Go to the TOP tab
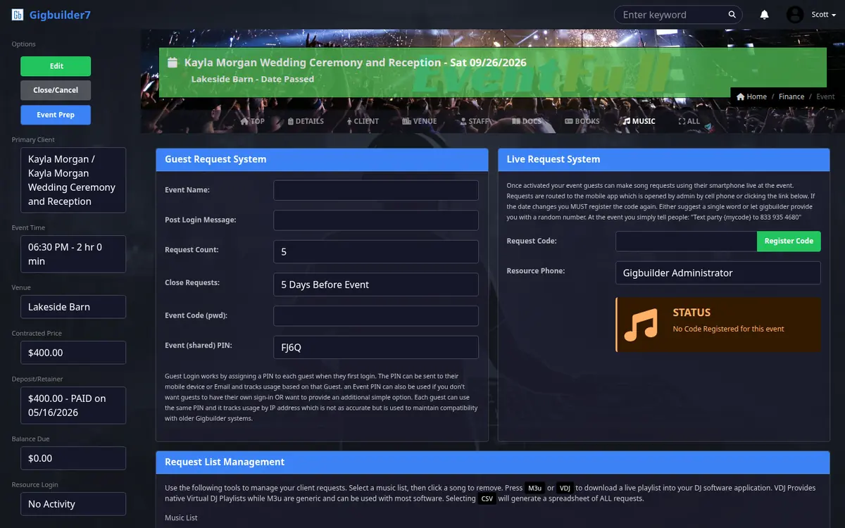 253,121
